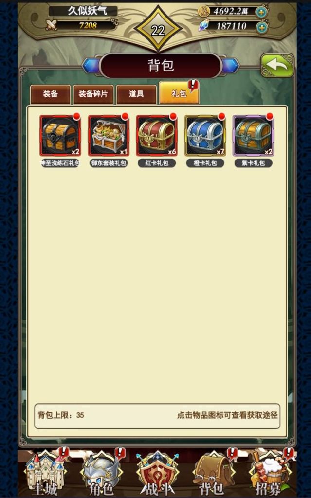Click the level 22 diamond badge

pos(158,30)
